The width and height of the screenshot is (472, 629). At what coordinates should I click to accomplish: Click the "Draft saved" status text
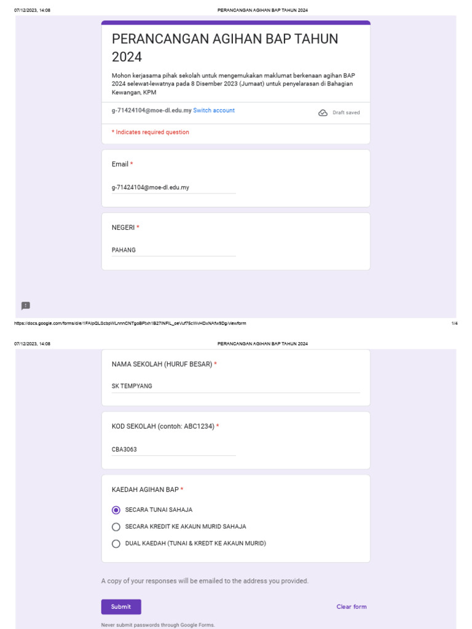[346, 113]
